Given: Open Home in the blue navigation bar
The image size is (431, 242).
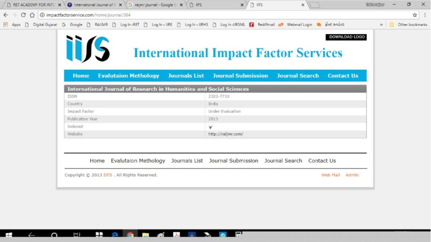Looking at the screenshot, I should [x=81, y=76].
